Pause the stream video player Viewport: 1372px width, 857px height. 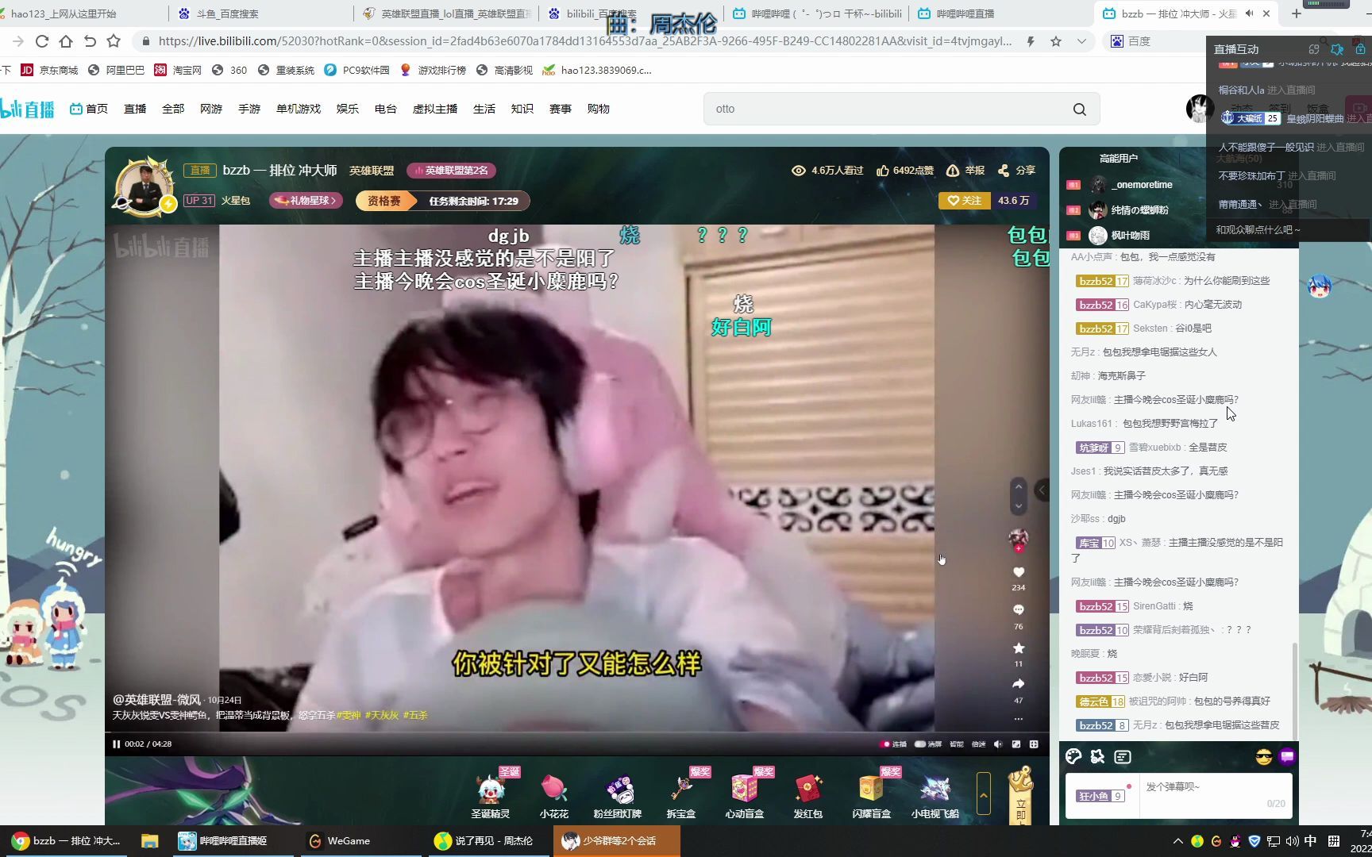click(x=117, y=744)
